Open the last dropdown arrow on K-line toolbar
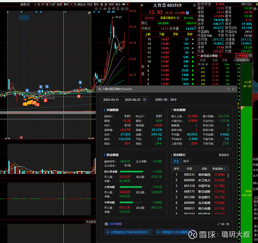Screen dimensions: 258x243 pos(127,5)
